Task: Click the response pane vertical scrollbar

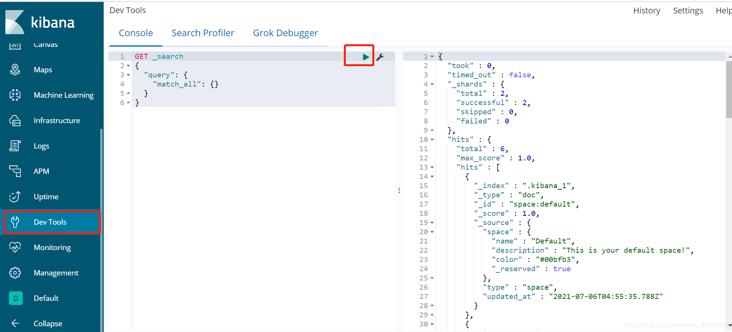Action: [729, 89]
